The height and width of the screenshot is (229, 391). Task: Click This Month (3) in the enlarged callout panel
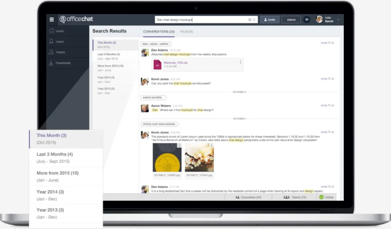coord(66,139)
